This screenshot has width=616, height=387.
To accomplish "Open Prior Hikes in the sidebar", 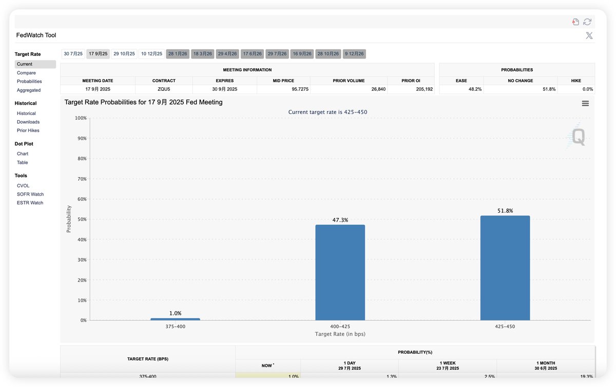I will click(x=28, y=130).
